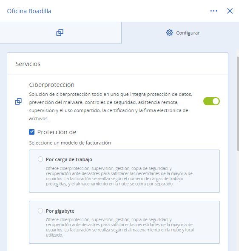Click the gear icon beside Configurar

point(169,33)
